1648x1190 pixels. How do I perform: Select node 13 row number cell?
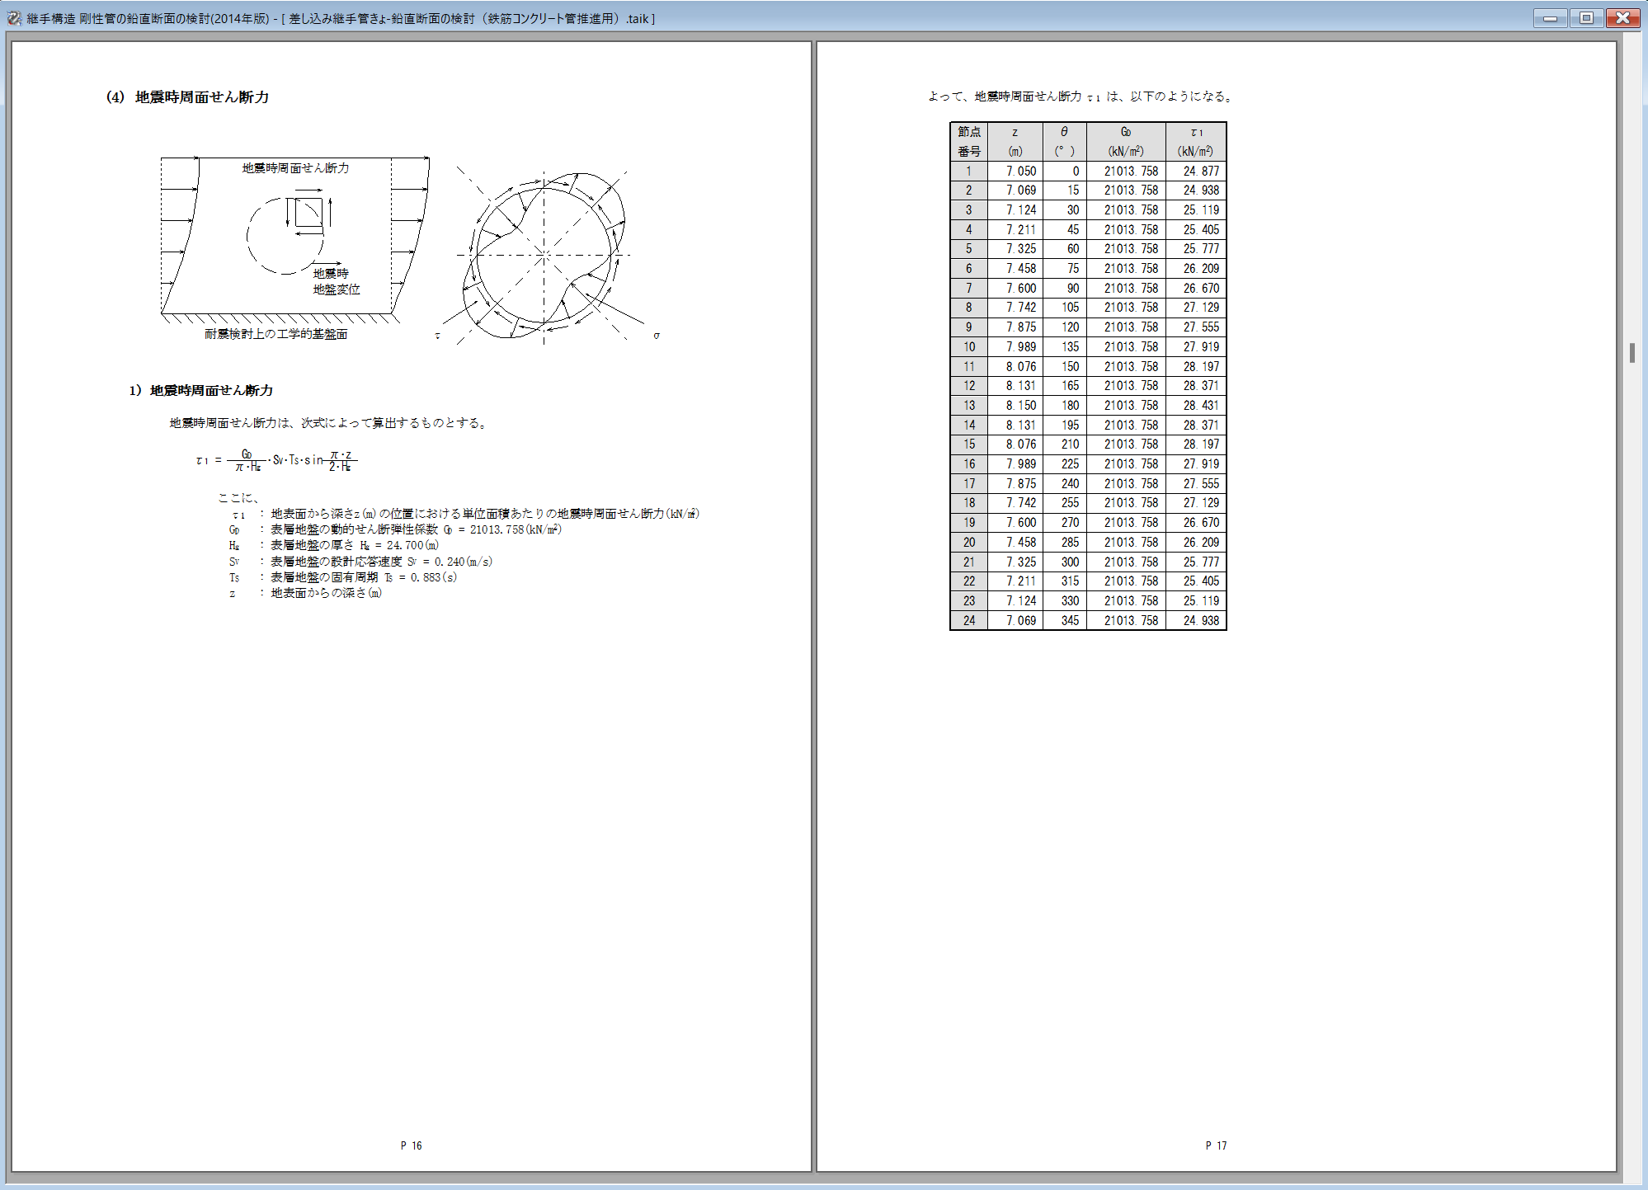pos(968,406)
